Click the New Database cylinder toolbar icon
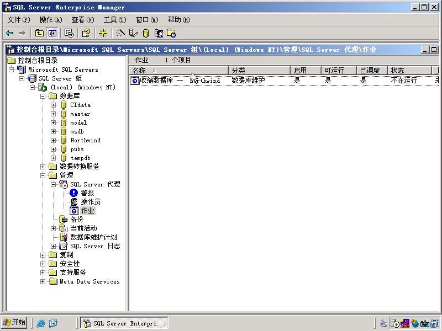 (x=145, y=33)
